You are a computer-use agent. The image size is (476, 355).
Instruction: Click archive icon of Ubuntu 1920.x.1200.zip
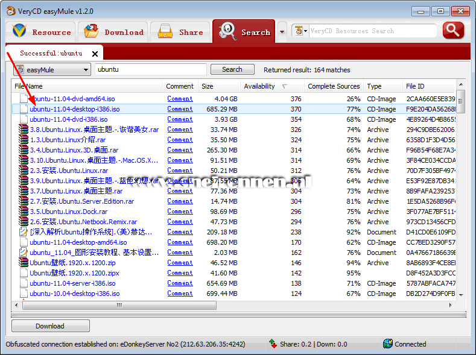pos(24,263)
